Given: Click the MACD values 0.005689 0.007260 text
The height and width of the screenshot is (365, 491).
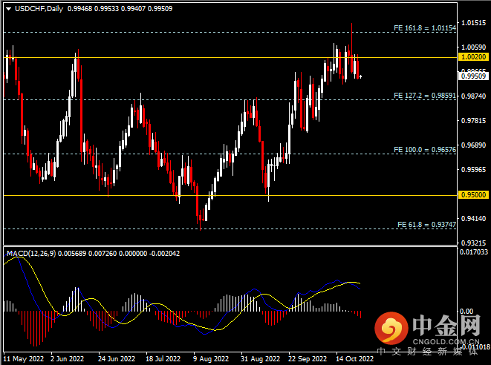Looking at the screenshot, I should pos(86,253).
